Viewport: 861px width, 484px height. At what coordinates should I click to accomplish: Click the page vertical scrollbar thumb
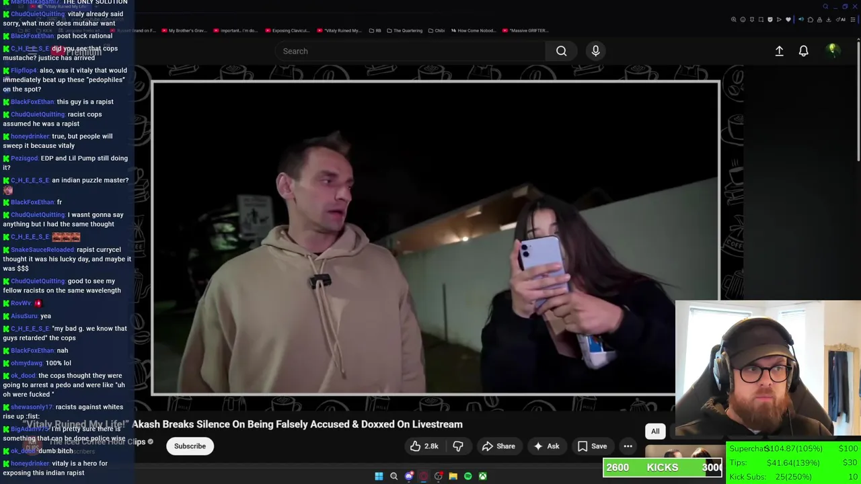pyautogui.click(x=858, y=101)
